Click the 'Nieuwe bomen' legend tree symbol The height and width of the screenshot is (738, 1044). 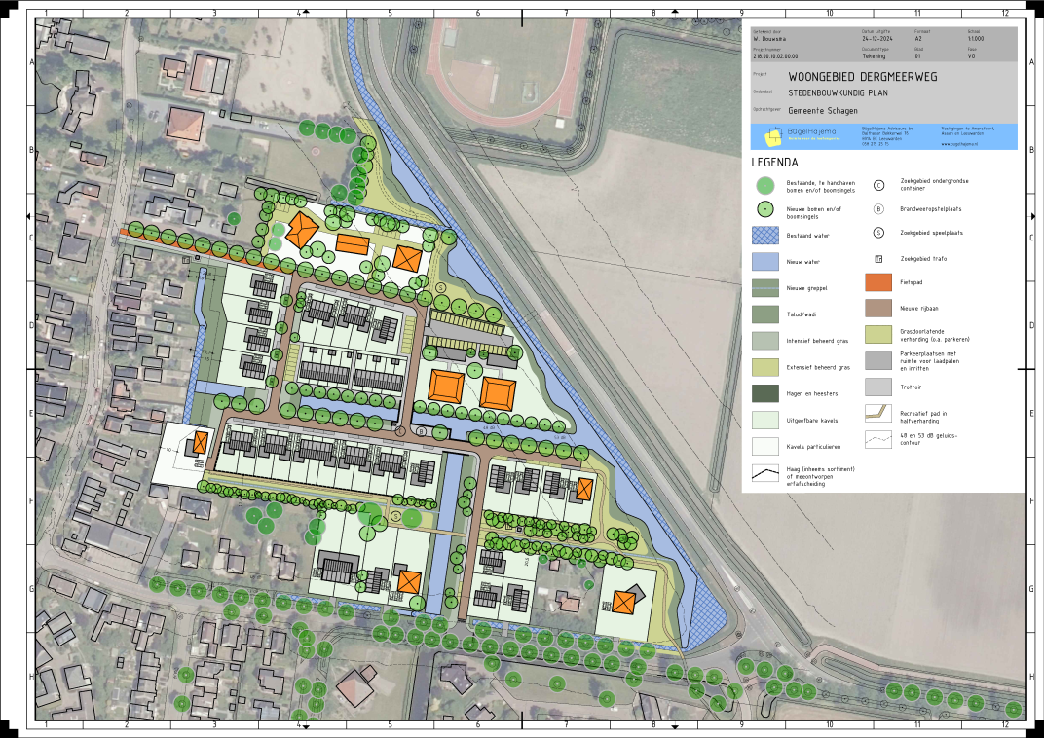(765, 209)
